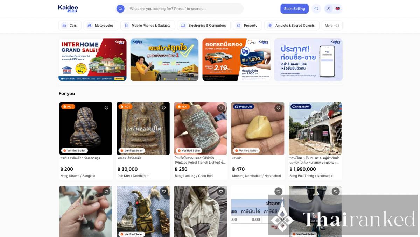Open the orange 2.19% car loan banner
Image resolution: width=420 pixels, height=237 pixels.
[x=236, y=60]
